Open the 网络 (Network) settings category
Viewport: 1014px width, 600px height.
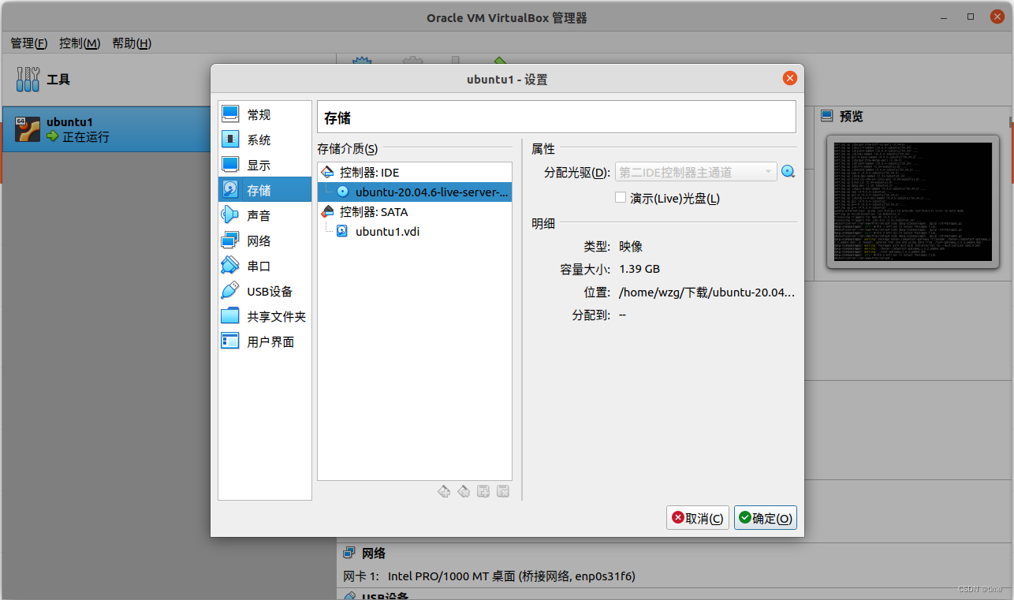258,241
